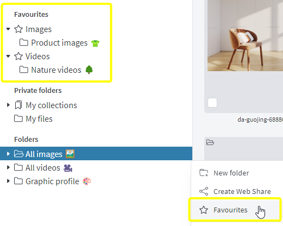Screen dimensions: 283x226
Task: Select the All images folder row
Action: pyautogui.click(x=96, y=154)
